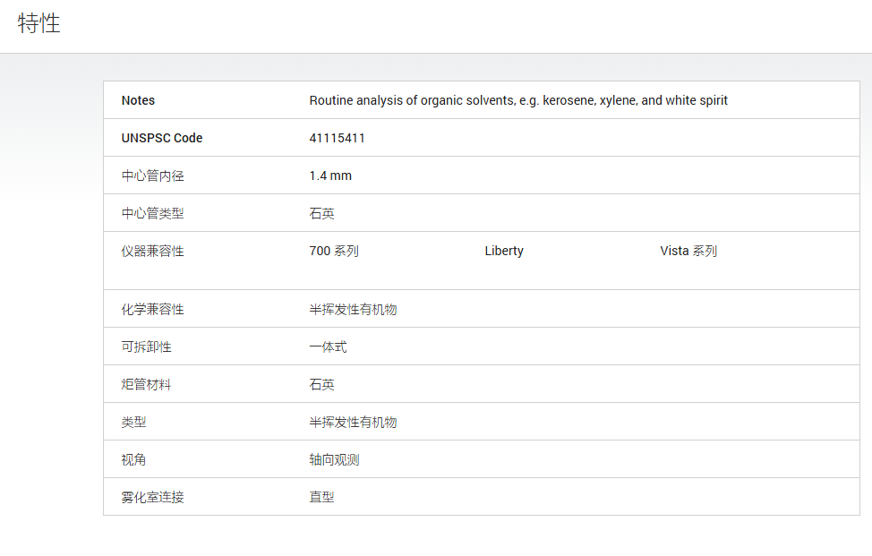Click the 雾化室连接 label
This screenshot has height=556, width=872.
[x=152, y=498]
